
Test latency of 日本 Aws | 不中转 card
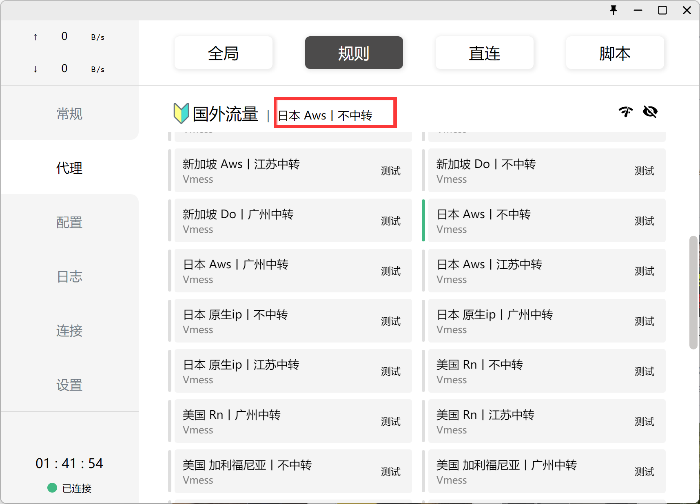coord(645,221)
